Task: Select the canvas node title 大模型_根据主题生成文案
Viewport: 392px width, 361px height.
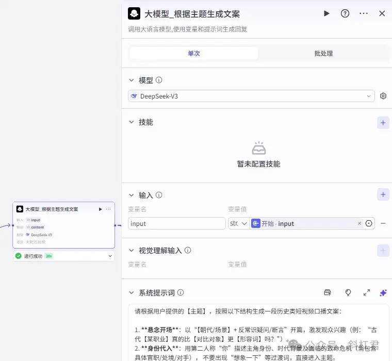Action: coord(52,209)
